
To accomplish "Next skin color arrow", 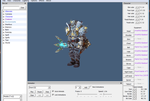I will click(x=138, y=7).
